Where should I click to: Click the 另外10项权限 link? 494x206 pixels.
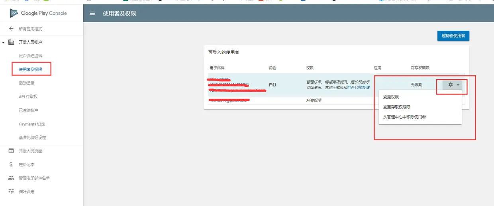point(358,87)
